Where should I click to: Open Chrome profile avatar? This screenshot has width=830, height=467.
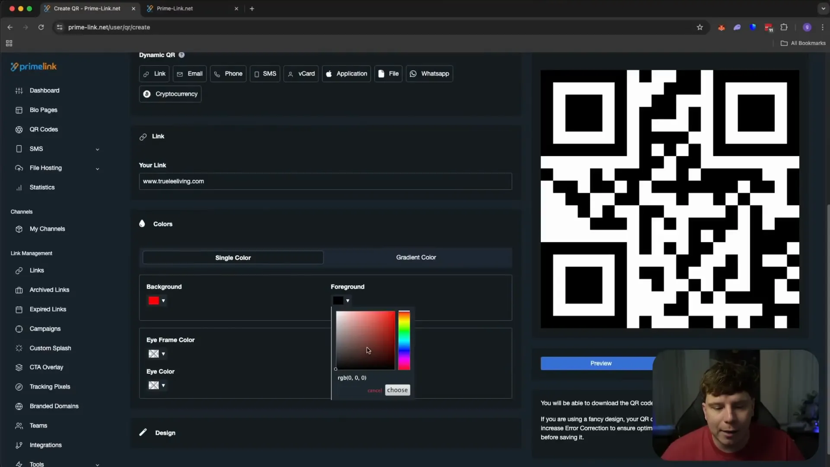pos(807,27)
